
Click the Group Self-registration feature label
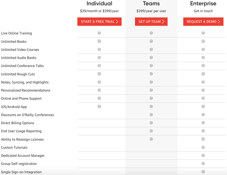tap(19, 164)
